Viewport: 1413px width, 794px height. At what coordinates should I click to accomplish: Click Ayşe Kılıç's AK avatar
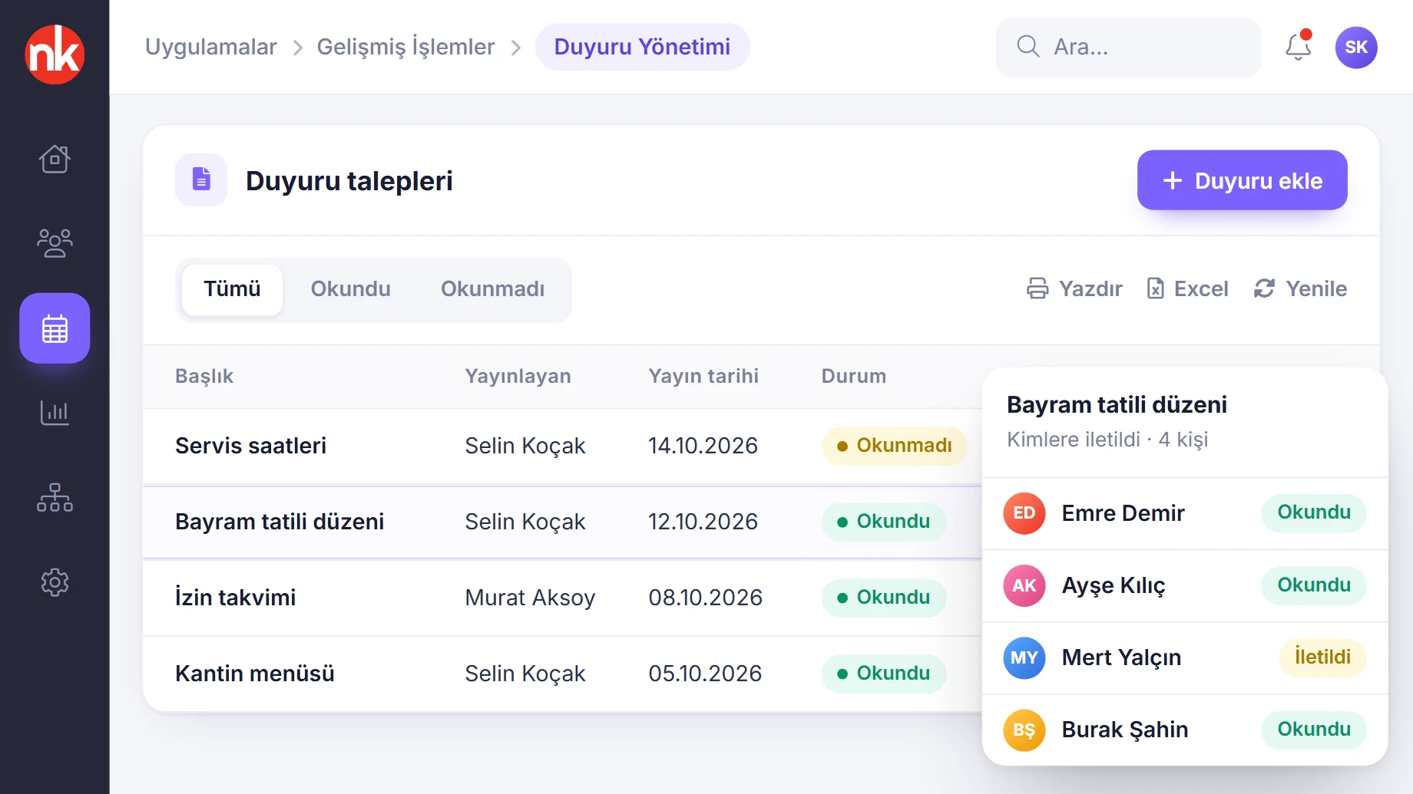coord(1024,585)
